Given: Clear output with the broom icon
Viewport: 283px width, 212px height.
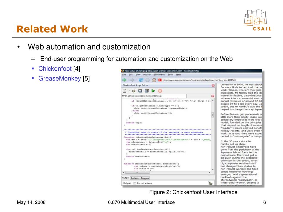Looking at the screenshot, I should [x=210, y=183].
